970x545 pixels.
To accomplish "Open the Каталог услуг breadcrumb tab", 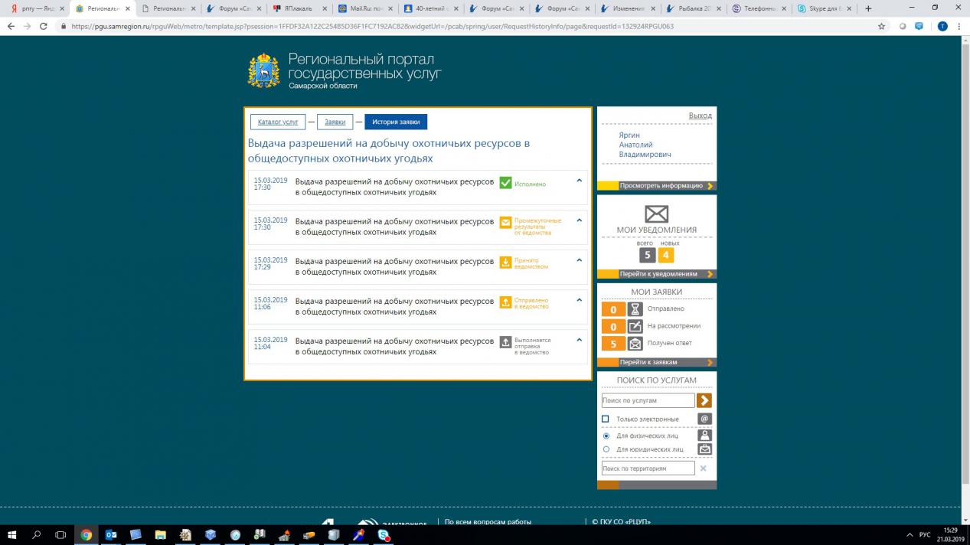I will click(x=278, y=122).
